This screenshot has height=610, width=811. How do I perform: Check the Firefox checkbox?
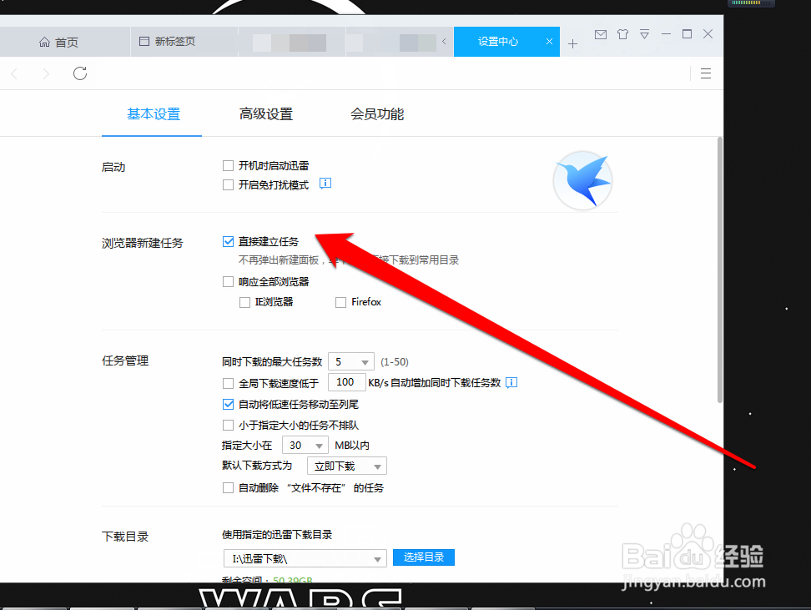(340, 302)
